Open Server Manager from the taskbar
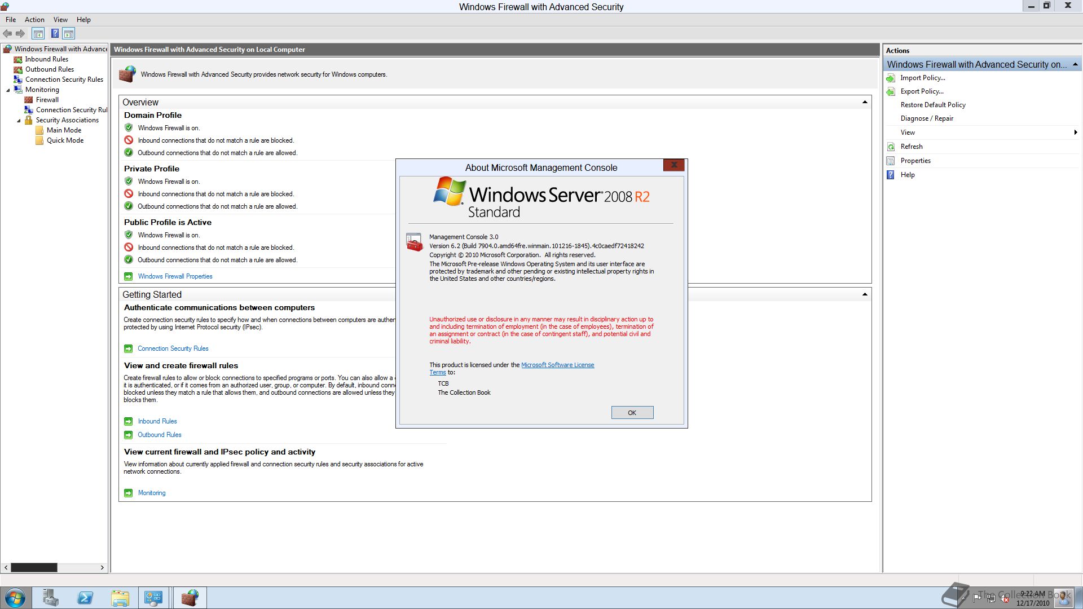 (51, 598)
